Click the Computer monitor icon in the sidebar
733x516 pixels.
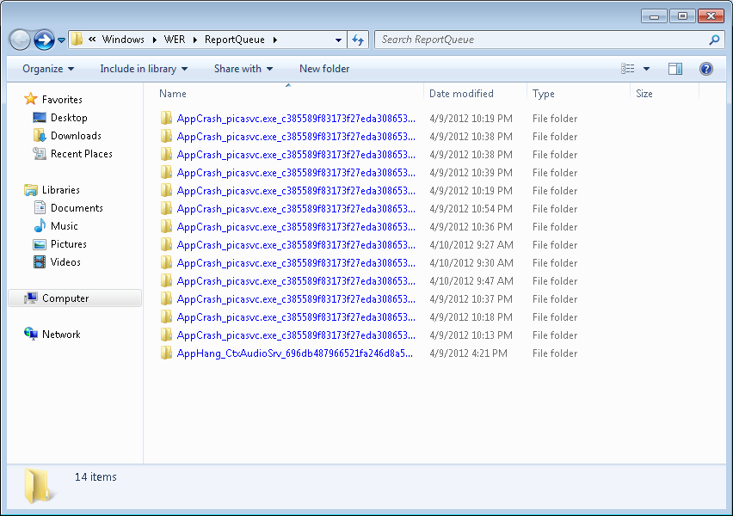[31, 298]
